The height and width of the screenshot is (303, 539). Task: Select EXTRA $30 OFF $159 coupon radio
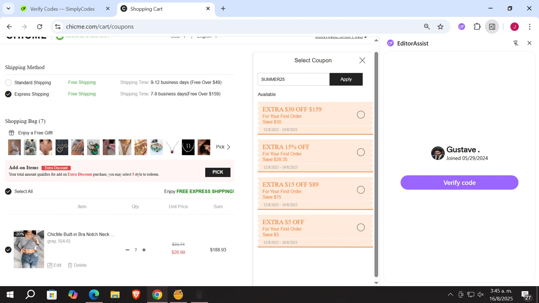[361, 115]
